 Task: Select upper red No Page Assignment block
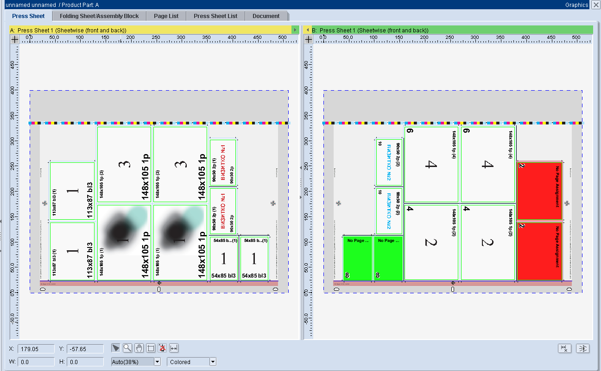[x=540, y=191]
